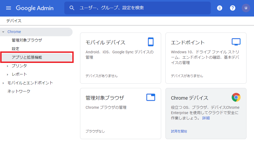254x141 pixels.
Task: Open プリンタ in the sidebar
Action: pos(19,66)
